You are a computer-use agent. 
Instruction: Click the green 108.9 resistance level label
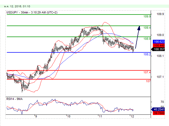pyautogui.click(x=147, y=39)
